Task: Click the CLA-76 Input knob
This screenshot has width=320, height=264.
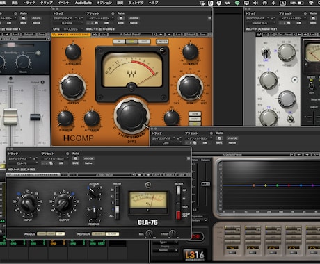Action: pos(28,203)
